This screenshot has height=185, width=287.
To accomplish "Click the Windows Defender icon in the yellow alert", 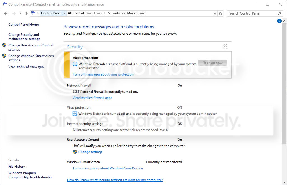I will pos(75,64).
